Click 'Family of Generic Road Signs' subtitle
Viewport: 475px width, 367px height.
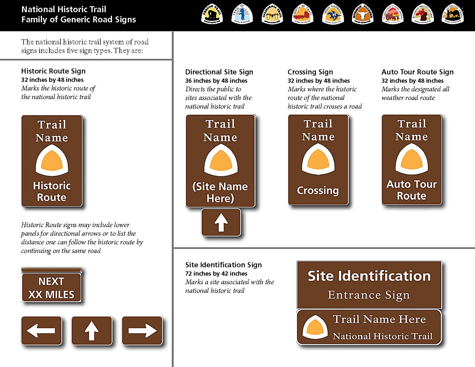click(79, 19)
